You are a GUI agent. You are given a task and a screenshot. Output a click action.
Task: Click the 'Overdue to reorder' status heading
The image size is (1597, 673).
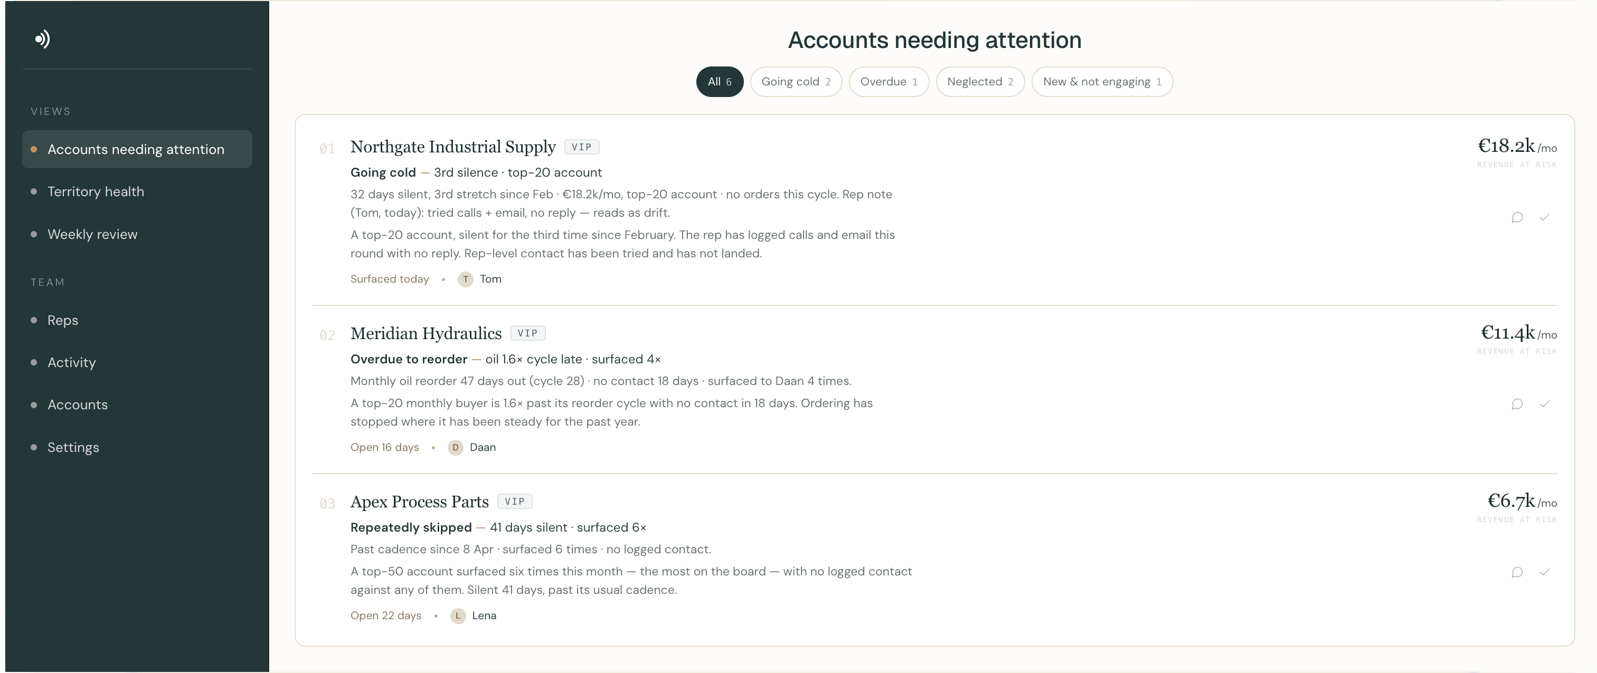409,360
